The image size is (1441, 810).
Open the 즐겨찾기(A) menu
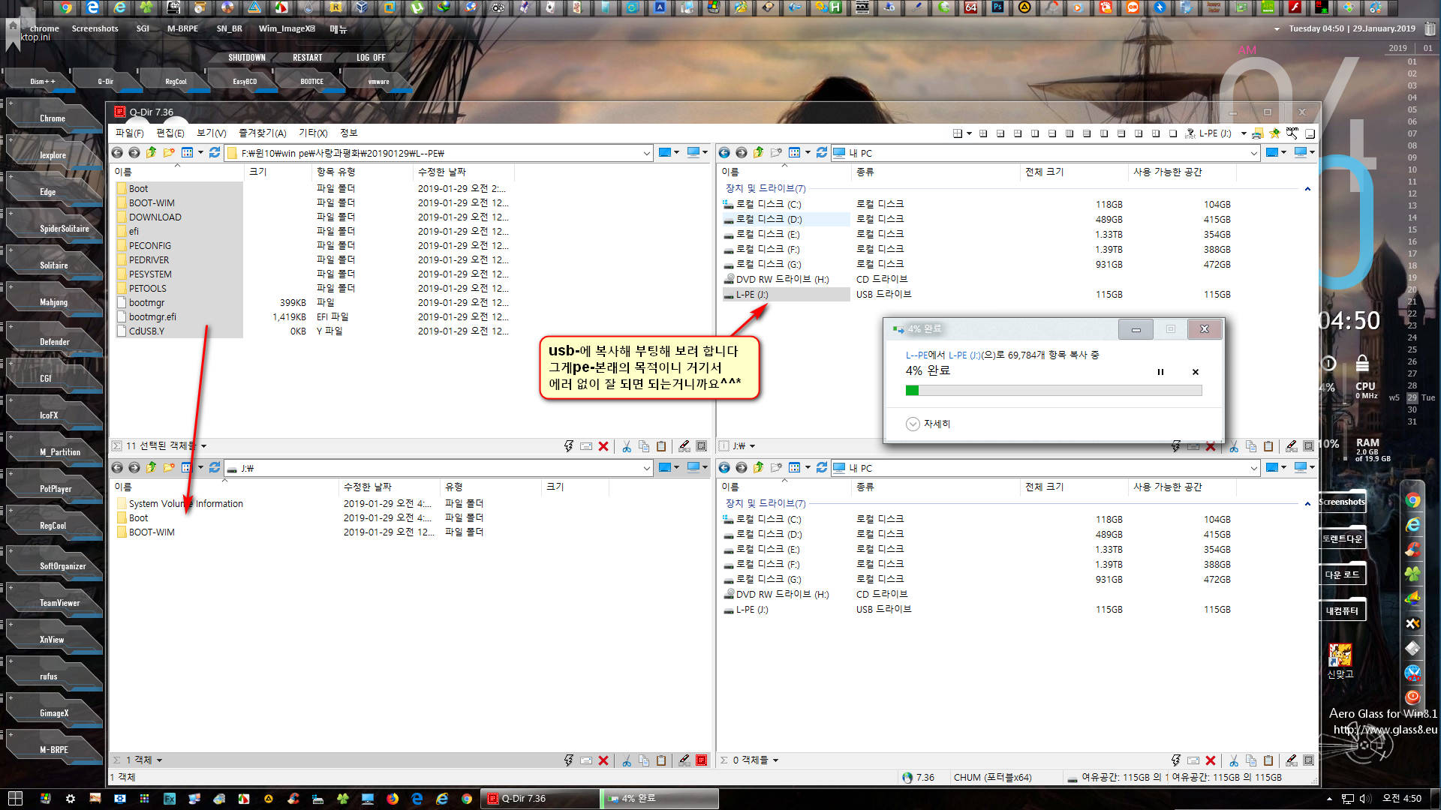coord(263,133)
